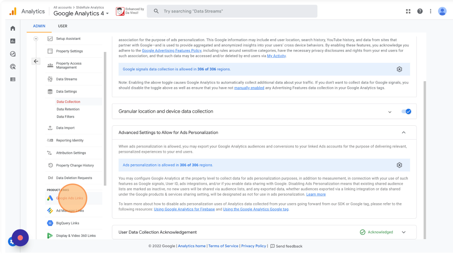453x254 pixels.
Task: Toggle granular location and device data collection
Action: (406, 112)
